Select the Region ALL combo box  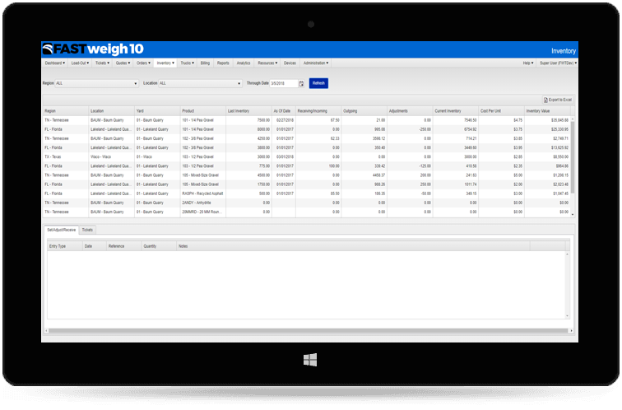point(96,83)
